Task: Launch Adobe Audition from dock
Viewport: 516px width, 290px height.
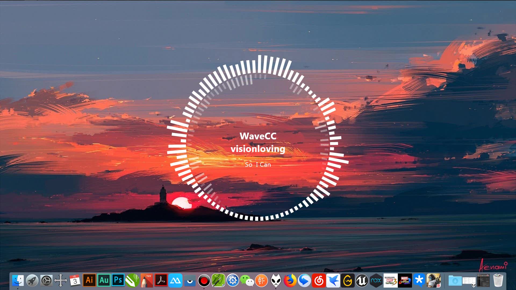Action: tap(104, 281)
